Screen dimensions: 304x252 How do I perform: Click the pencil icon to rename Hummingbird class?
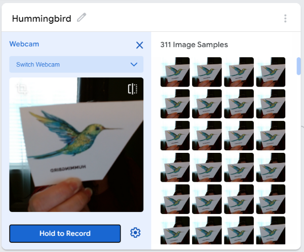click(82, 18)
